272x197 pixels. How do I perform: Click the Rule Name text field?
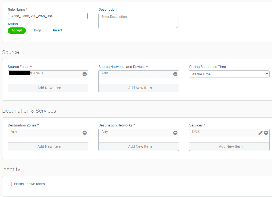pos(48,16)
